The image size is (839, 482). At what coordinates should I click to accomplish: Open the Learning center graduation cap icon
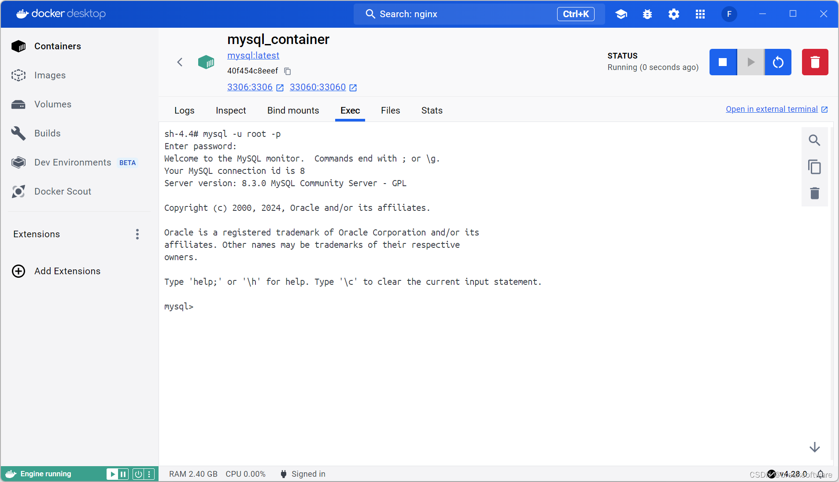[x=621, y=14]
